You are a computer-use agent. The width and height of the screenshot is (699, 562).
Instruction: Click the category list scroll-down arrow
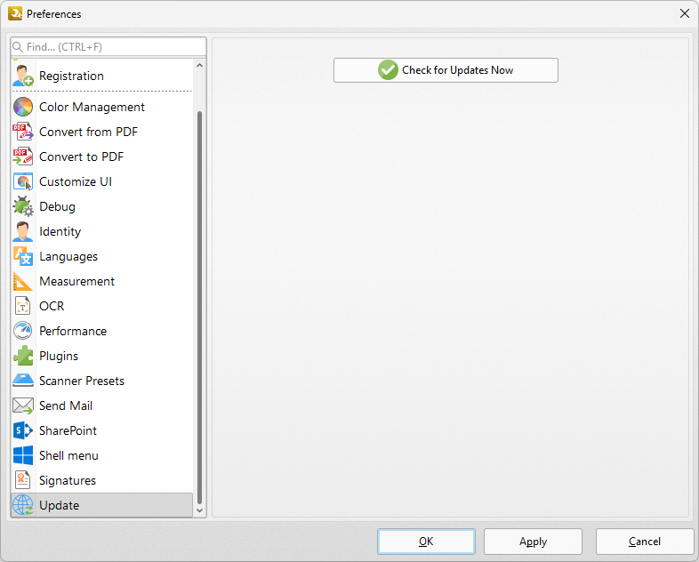(200, 510)
